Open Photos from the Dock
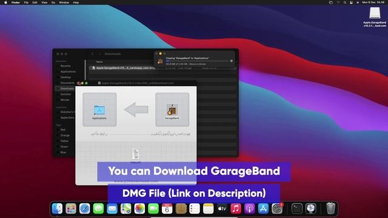Image resolution: width=388 pixels, height=218 pixels. [139, 208]
